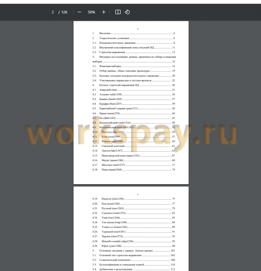
Task: Open entry 5.3 'Колексификации и совпадения корней'
Action: tap(134, 265)
